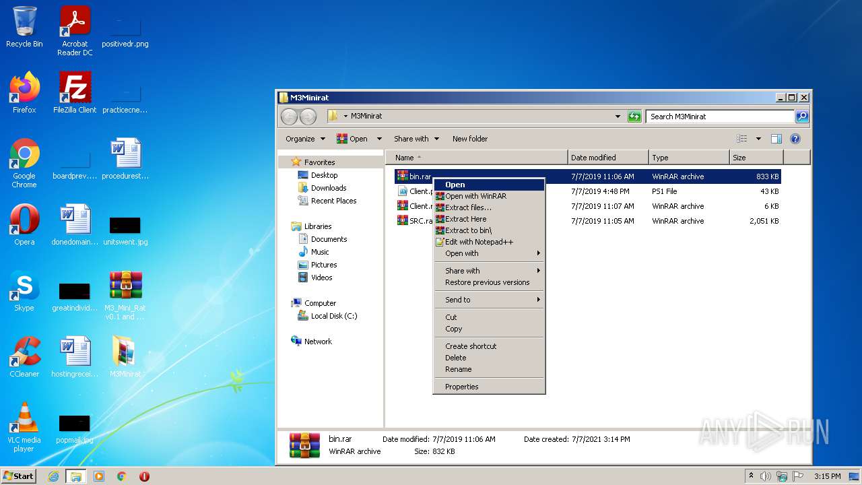862x485 pixels.
Task: Expand the Send to submenu
Action: (489, 300)
